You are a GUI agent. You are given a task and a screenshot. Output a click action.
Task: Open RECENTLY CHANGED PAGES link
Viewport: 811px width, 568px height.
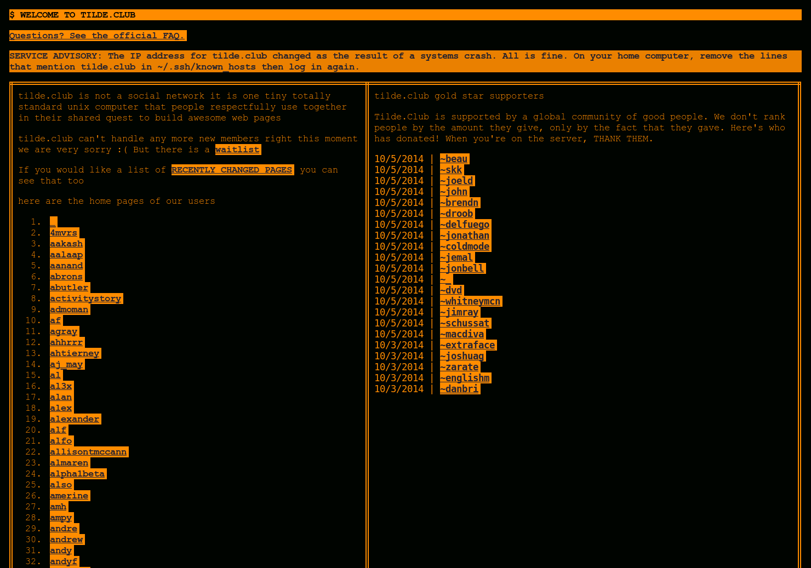coord(232,170)
